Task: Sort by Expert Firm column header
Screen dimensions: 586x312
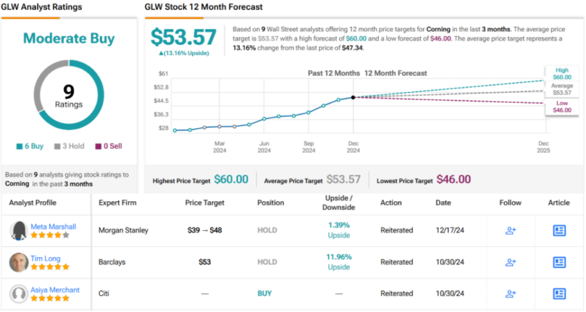Action: click(x=117, y=203)
